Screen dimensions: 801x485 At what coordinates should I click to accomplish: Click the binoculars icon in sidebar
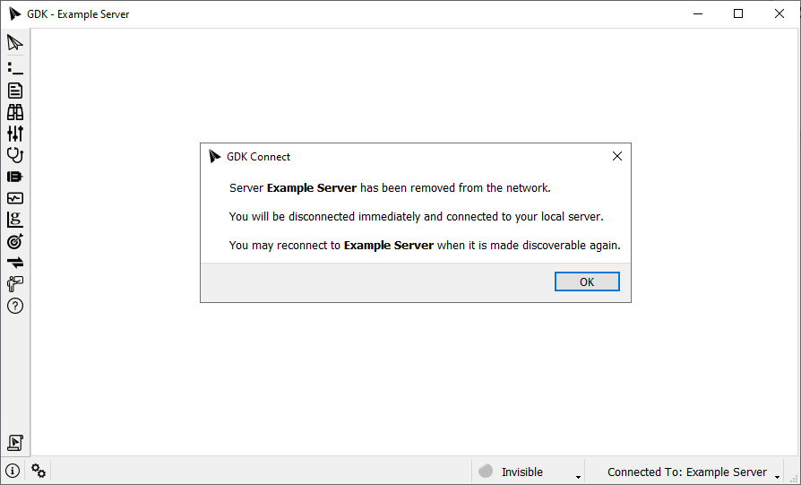(15, 112)
